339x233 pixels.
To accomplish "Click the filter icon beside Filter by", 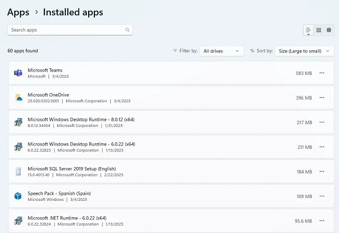I will click(175, 51).
